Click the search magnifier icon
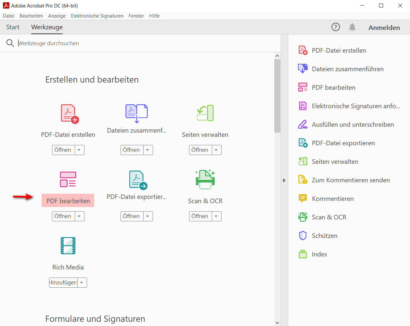This screenshot has width=410, height=326. point(10,43)
